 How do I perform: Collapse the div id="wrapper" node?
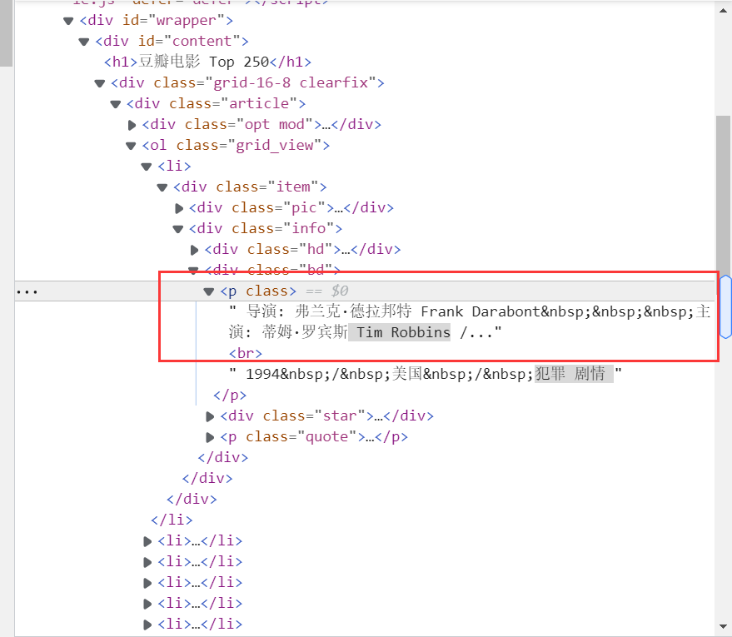(68, 21)
